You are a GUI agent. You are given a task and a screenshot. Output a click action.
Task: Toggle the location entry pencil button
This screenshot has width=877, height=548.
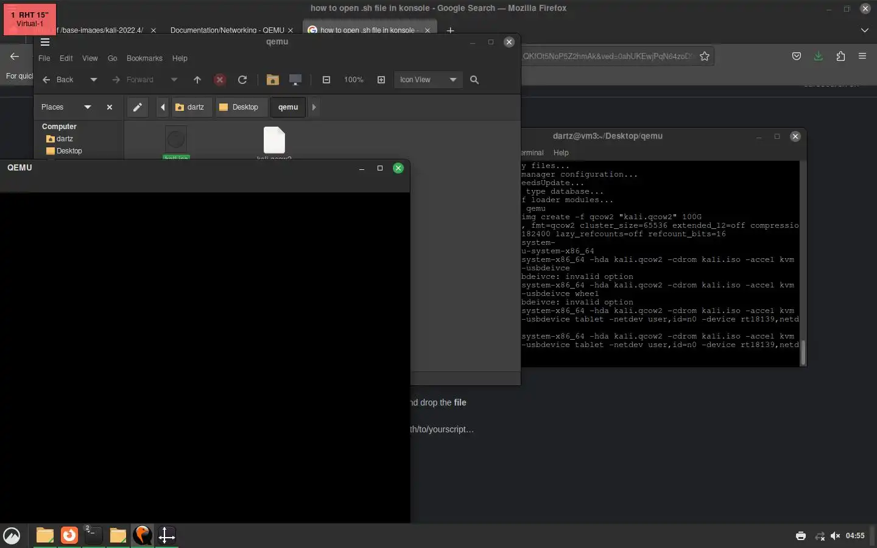click(138, 107)
